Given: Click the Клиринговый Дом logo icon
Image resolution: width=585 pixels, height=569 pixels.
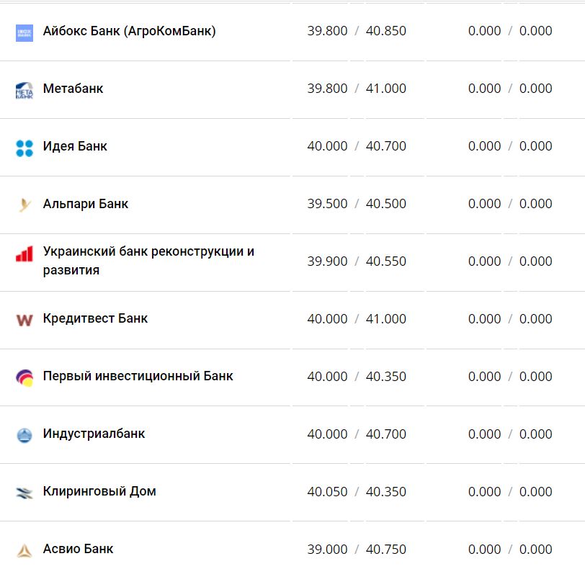Looking at the screenshot, I should [x=24, y=493].
